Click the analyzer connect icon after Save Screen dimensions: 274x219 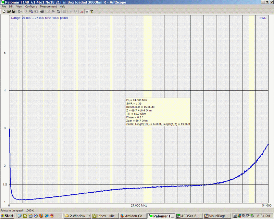tap(20, 12)
